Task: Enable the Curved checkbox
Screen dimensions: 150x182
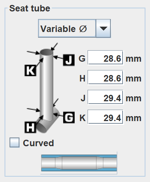Action: coord(14,142)
